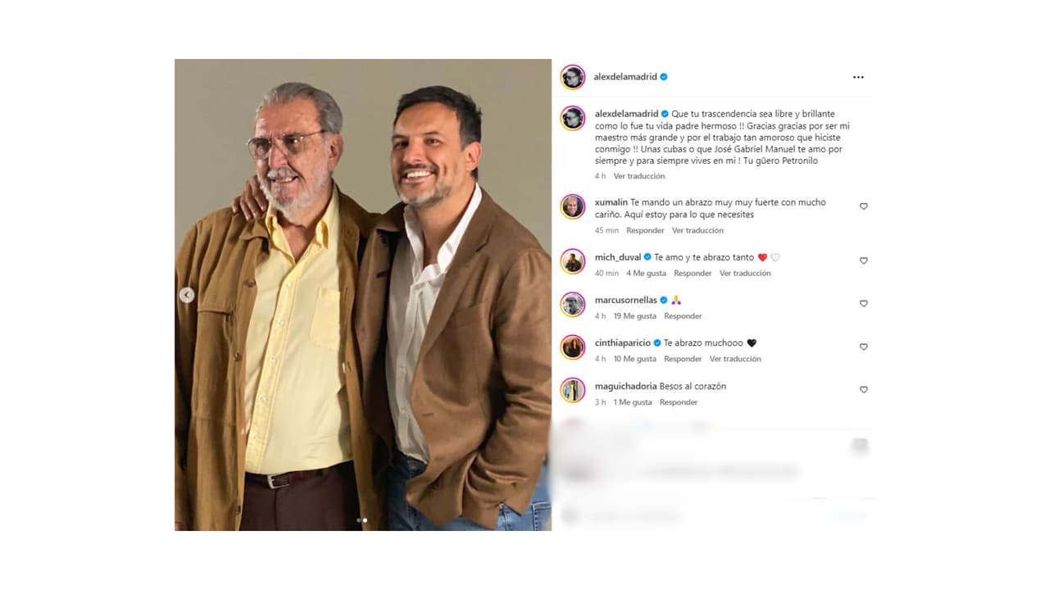Screen dimensions: 1049x590
Task: Toggle like on mich_duval's comment
Action: (863, 261)
